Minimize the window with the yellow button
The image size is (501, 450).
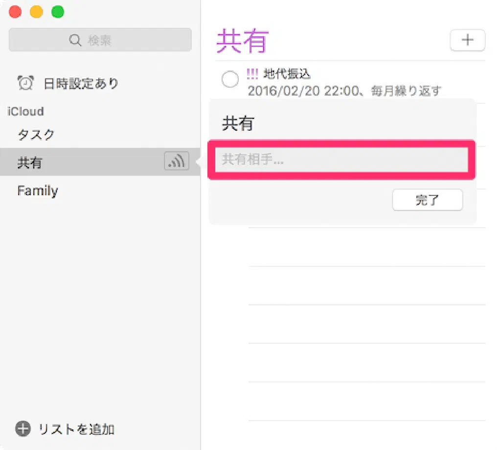[x=37, y=12]
